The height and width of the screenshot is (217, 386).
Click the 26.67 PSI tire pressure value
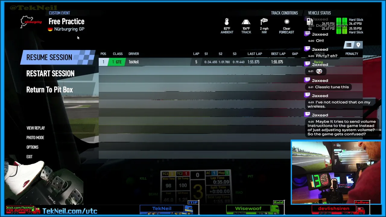355,24
